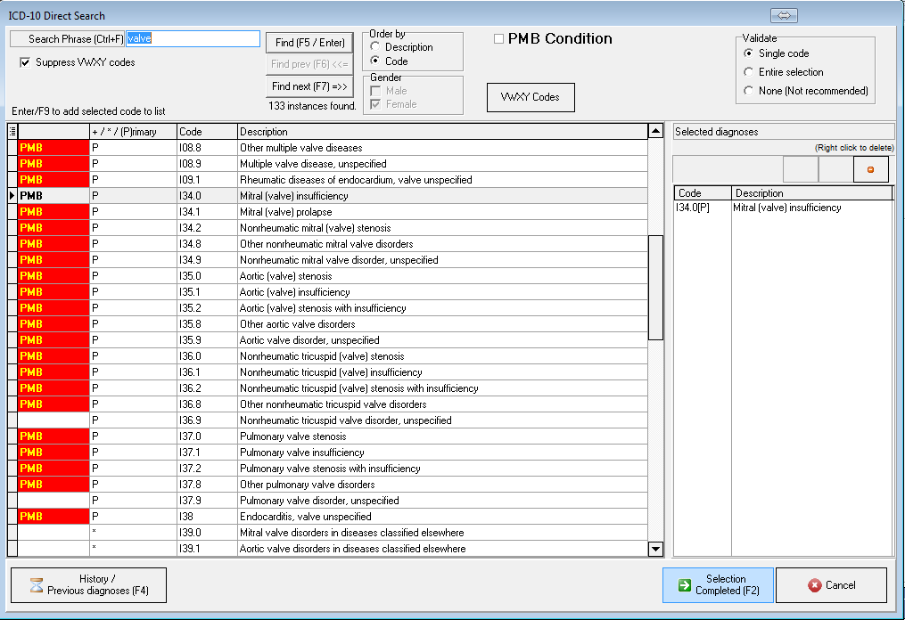Image resolution: width=905 pixels, height=620 pixels.
Task: Sort by the Code column header
Action: pos(207,132)
